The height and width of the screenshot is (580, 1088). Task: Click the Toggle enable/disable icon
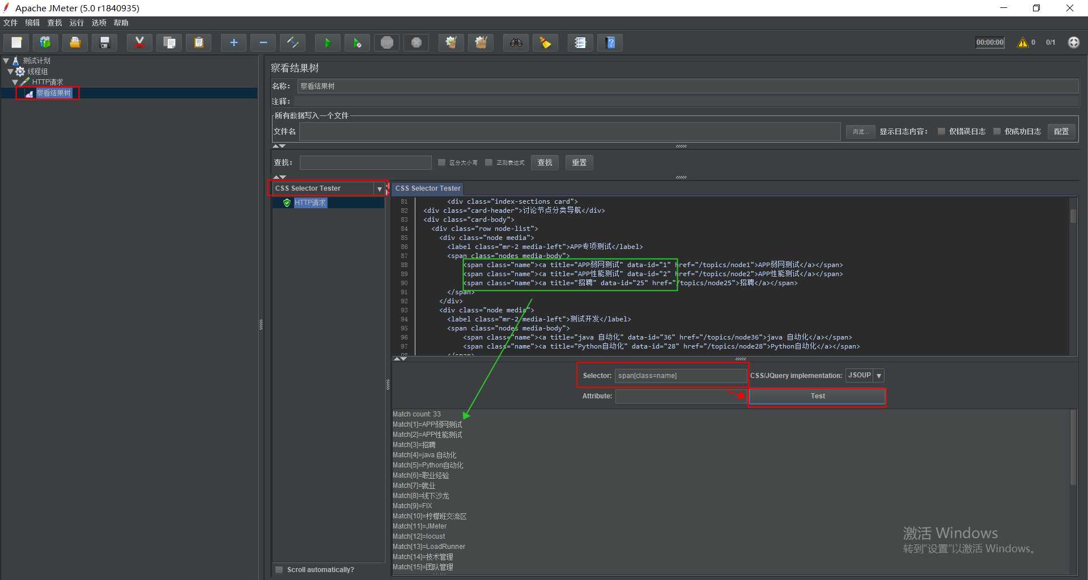pyautogui.click(x=292, y=42)
